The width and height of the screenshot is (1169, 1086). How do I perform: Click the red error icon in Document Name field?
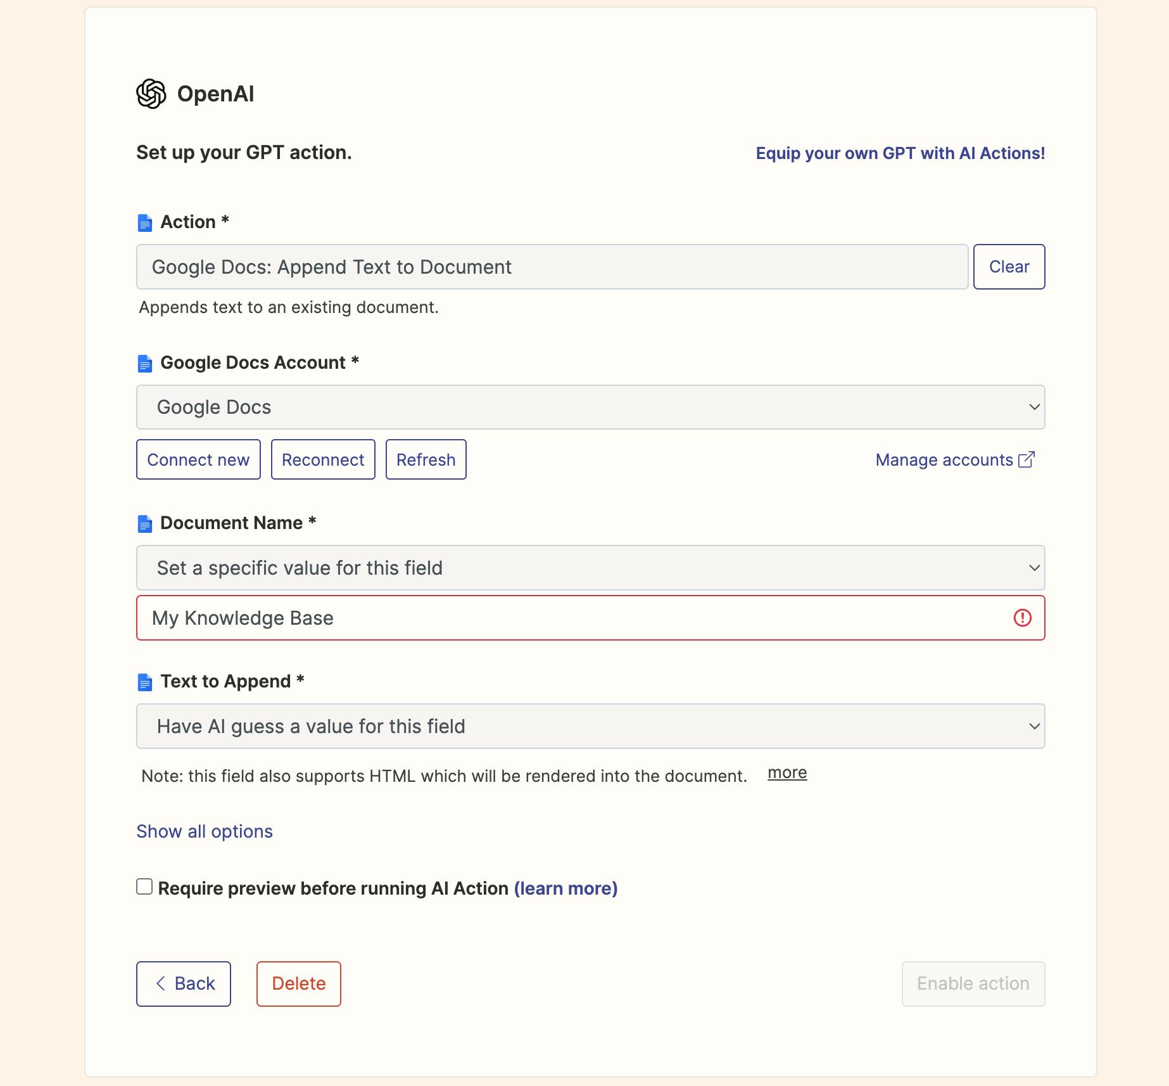point(1022,618)
